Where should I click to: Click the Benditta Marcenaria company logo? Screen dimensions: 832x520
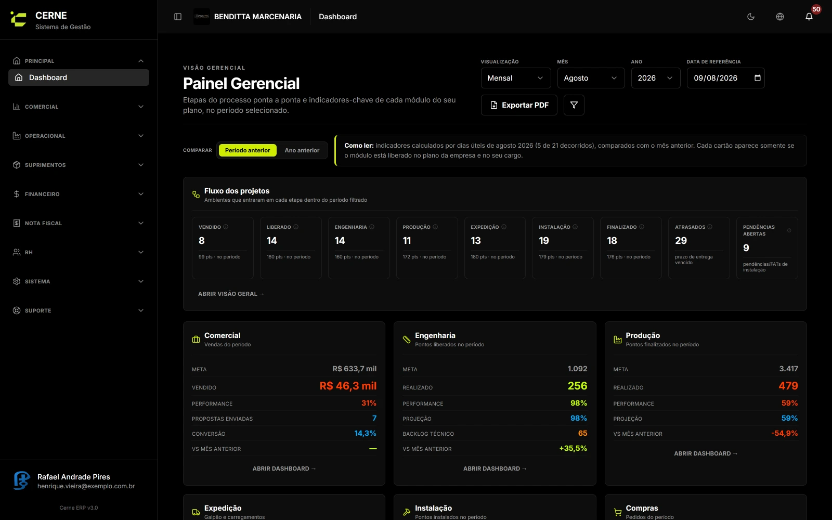pyautogui.click(x=202, y=17)
